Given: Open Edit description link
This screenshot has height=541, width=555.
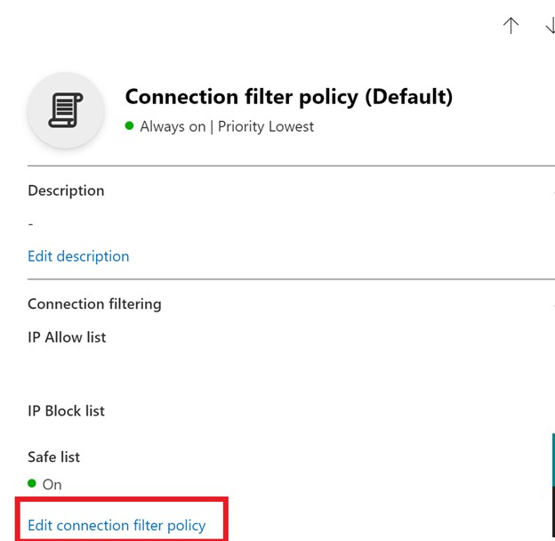Looking at the screenshot, I should [78, 256].
